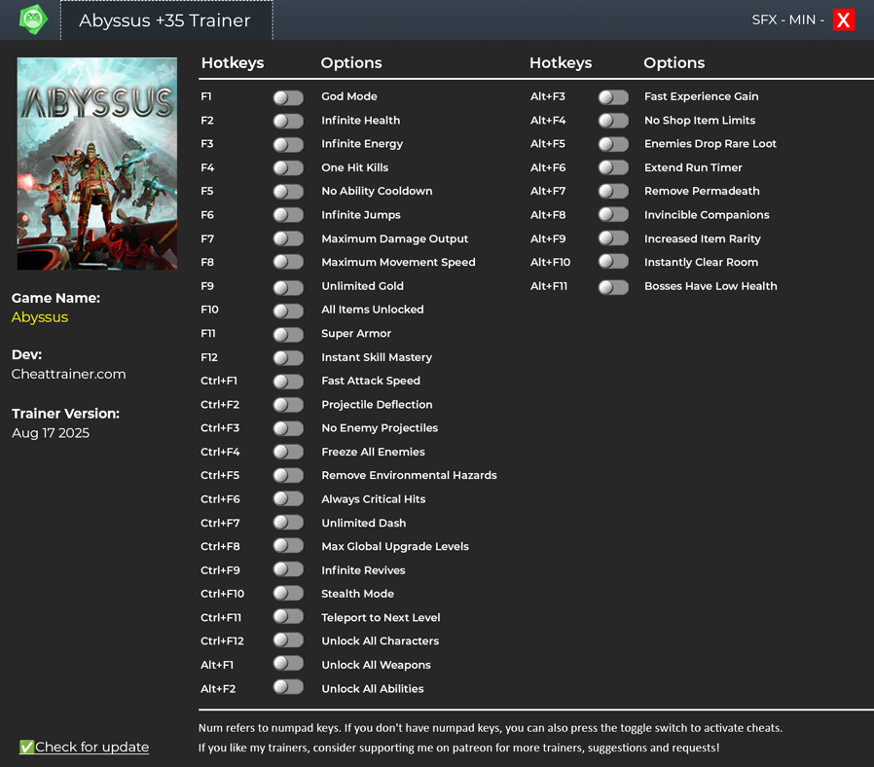Enable Extend Run Timer toggle

(x=613, y=167)
